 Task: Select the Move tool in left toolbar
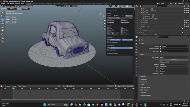(x=3, y=20)
